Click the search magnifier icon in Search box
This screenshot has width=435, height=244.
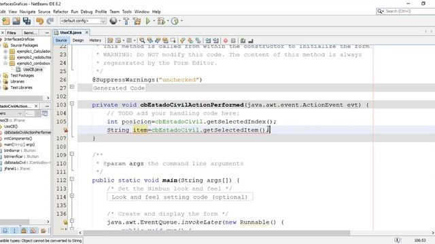(379, 11)
